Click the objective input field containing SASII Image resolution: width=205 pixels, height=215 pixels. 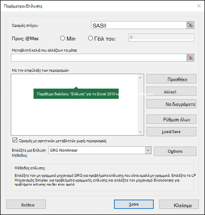(x=139, y=25)
